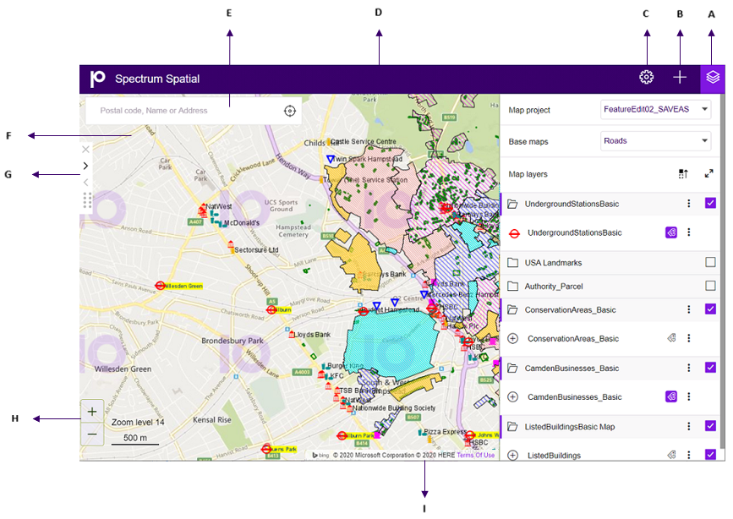
Task: Check the Authority_Parcel checkbox
Action: coord(710,285)
